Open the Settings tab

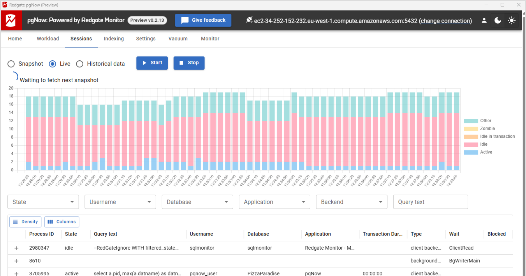(x=146, y=39)
